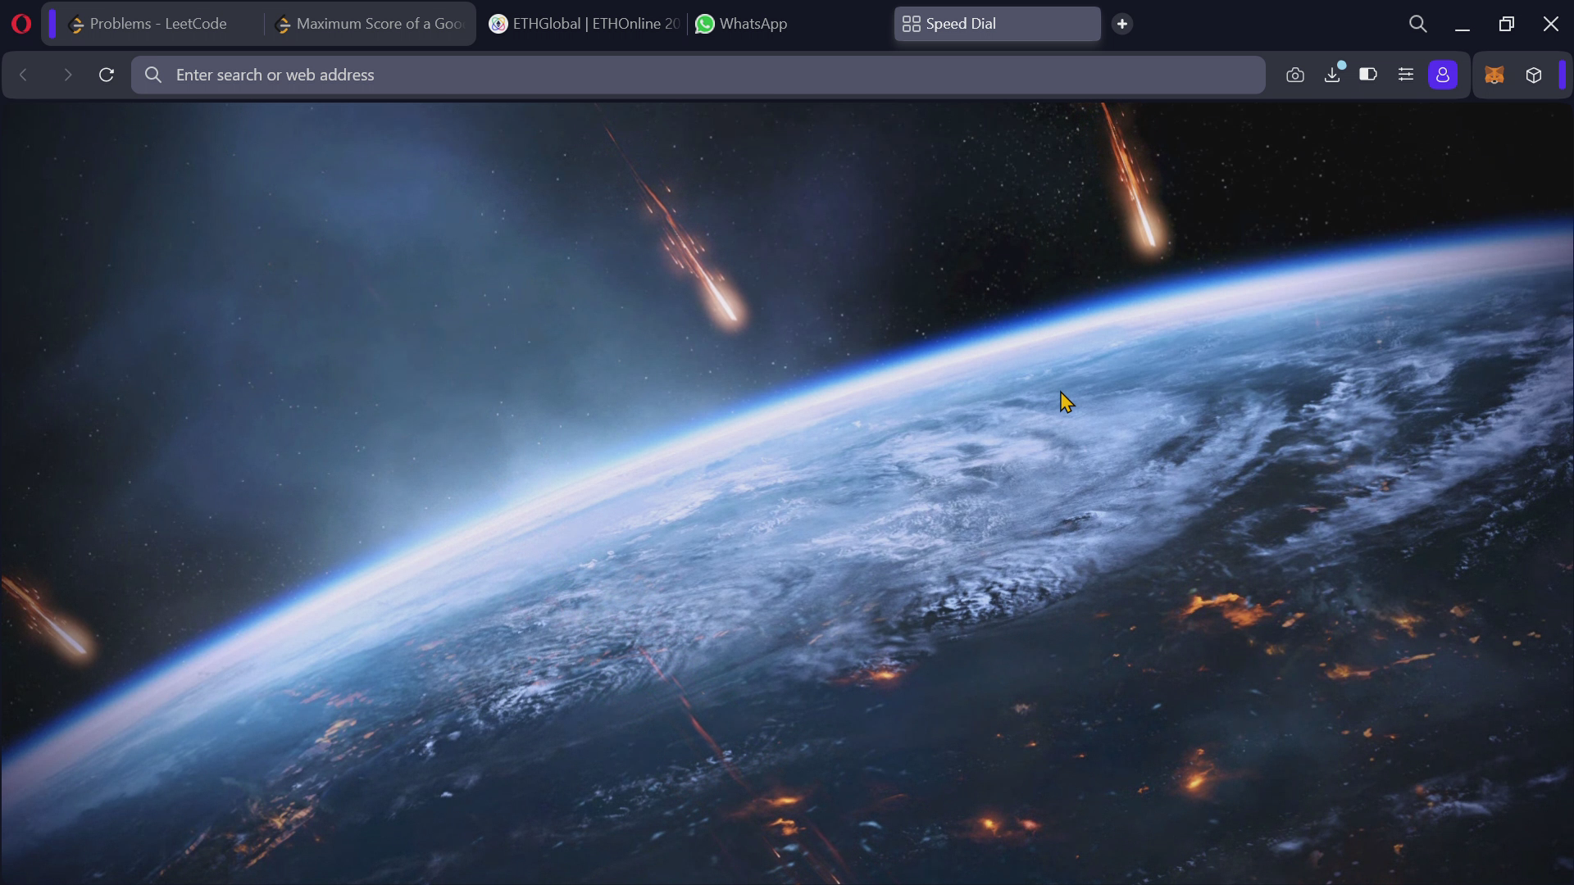Switch to the Problems - LeetCode tab
The width and height of the screenshot is (1574, 885).
click(157, 24)
